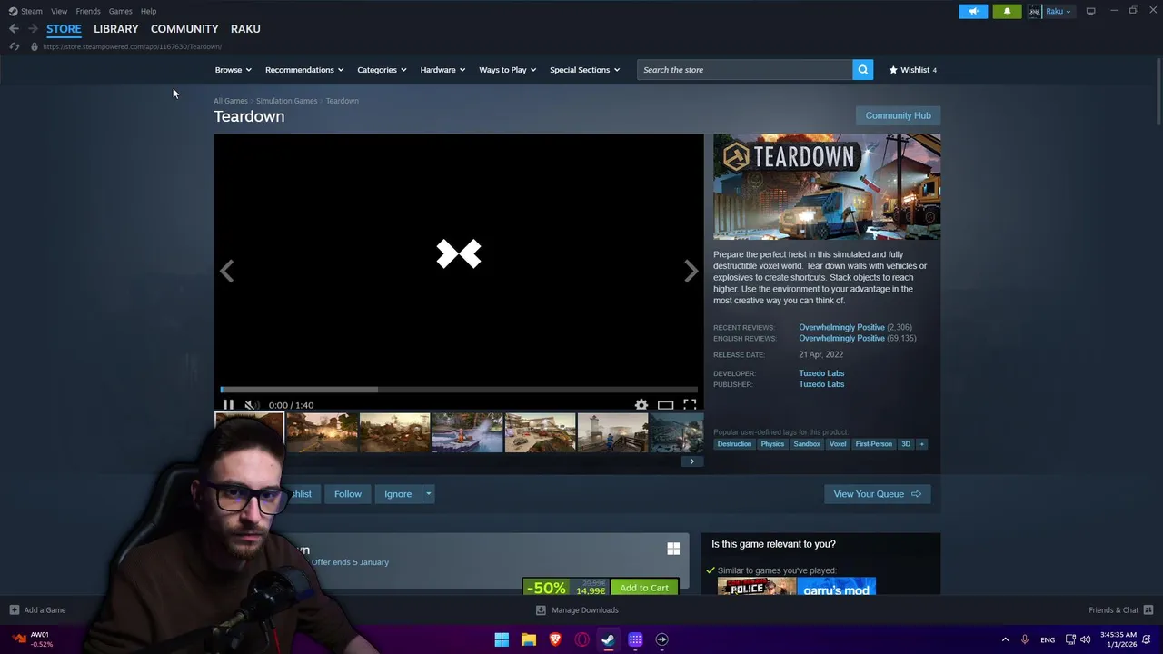Click the Community Hub button
This screenshot has width=1163, height=654.
click(898, 115)
